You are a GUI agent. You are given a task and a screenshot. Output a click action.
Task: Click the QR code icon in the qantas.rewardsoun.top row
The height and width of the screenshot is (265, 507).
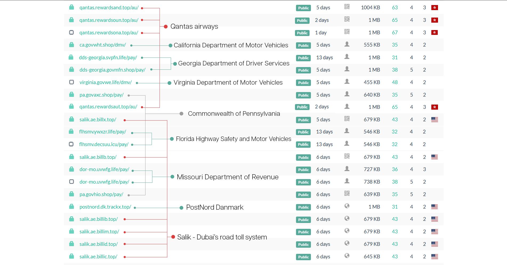[347, 19]
